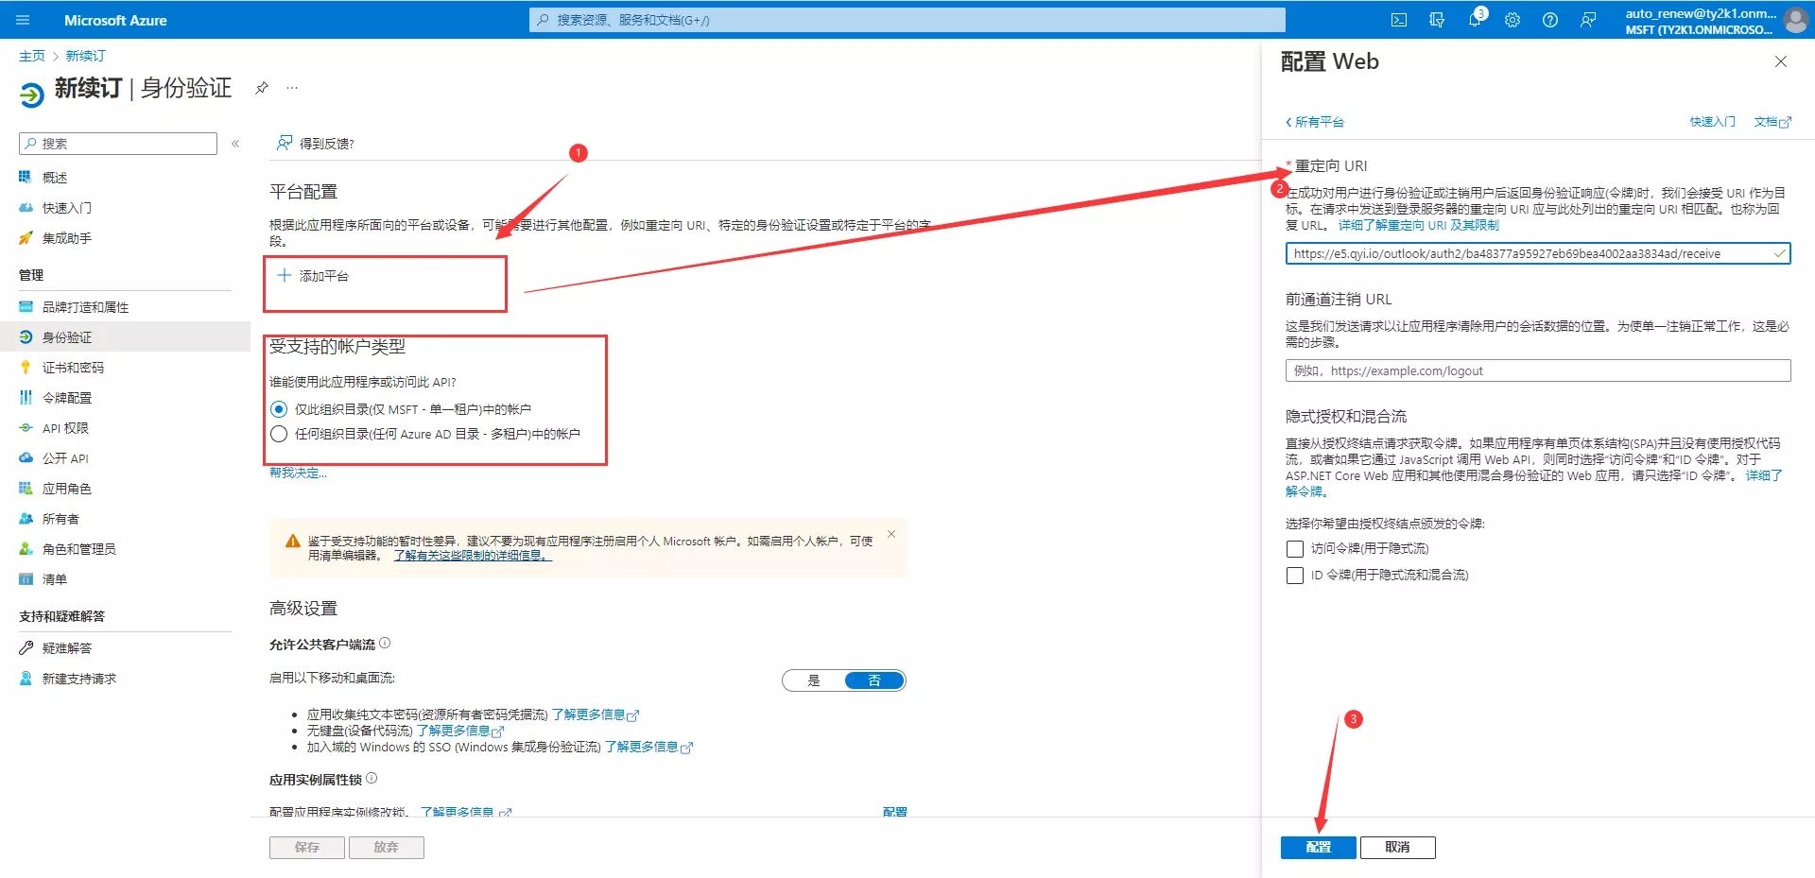Click 得到反馈? button

coord(315,144)
